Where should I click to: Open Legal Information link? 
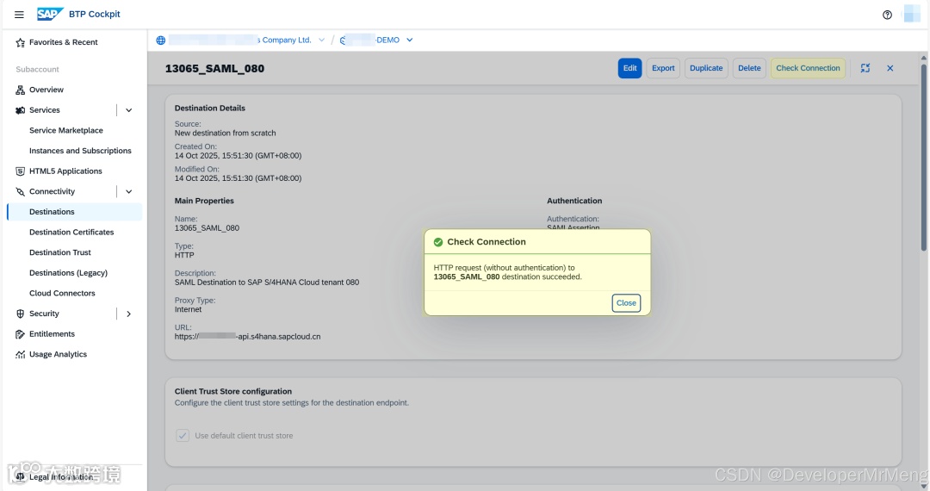pyautogui.click(x=60, y=476)
